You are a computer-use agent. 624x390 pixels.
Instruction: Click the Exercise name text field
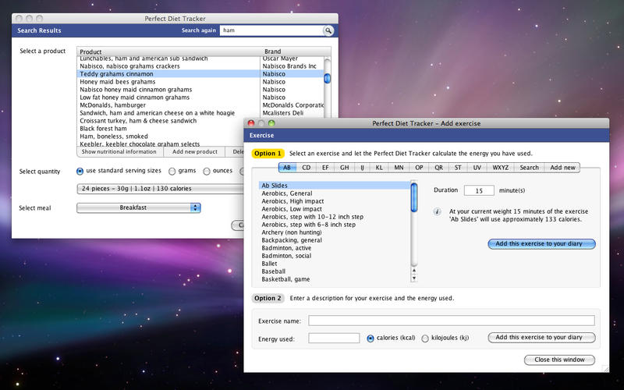coord(451,320)
